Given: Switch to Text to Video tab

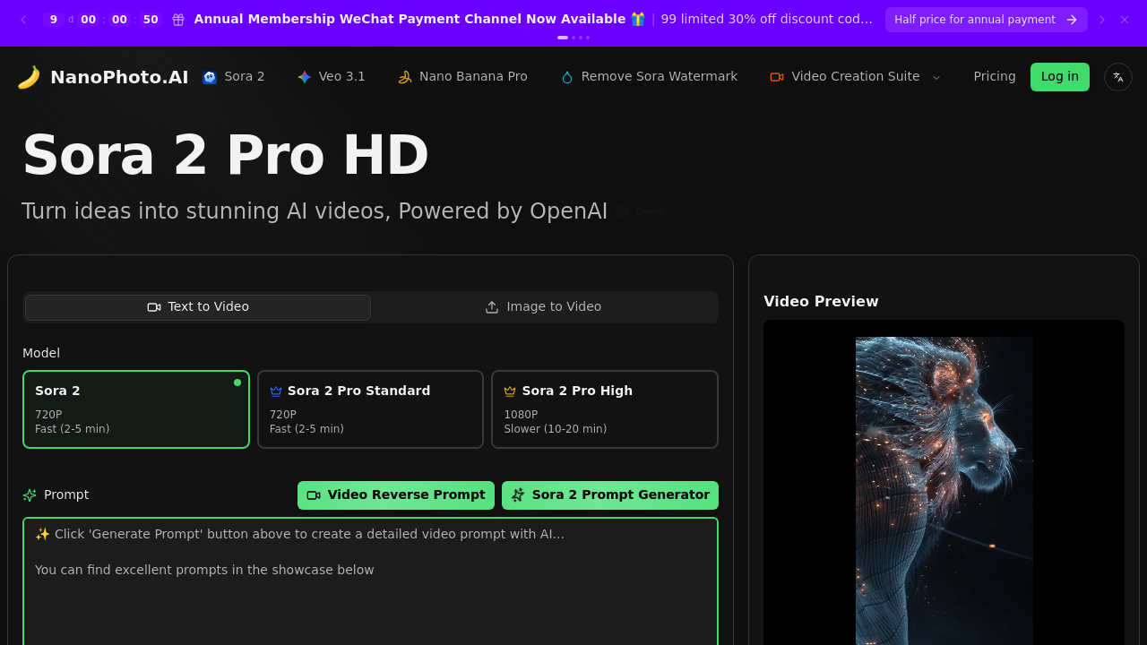Looking at the screenshot, I should point(198,307).
